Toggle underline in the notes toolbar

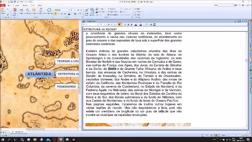(115, 24)
